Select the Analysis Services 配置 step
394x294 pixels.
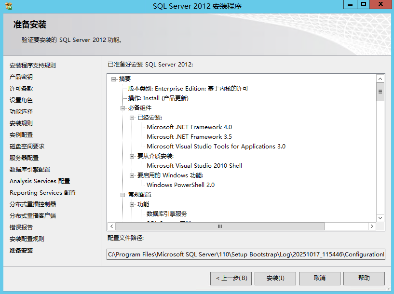coord(40,181)
